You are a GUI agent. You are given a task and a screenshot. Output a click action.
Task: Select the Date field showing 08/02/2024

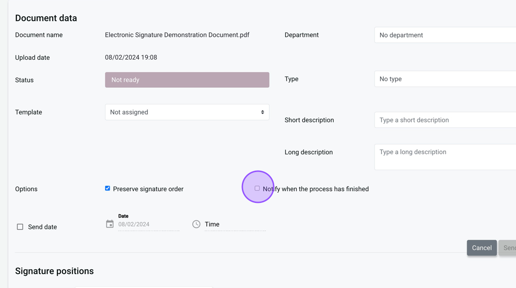pyautogui.click(x=148, y=225)
